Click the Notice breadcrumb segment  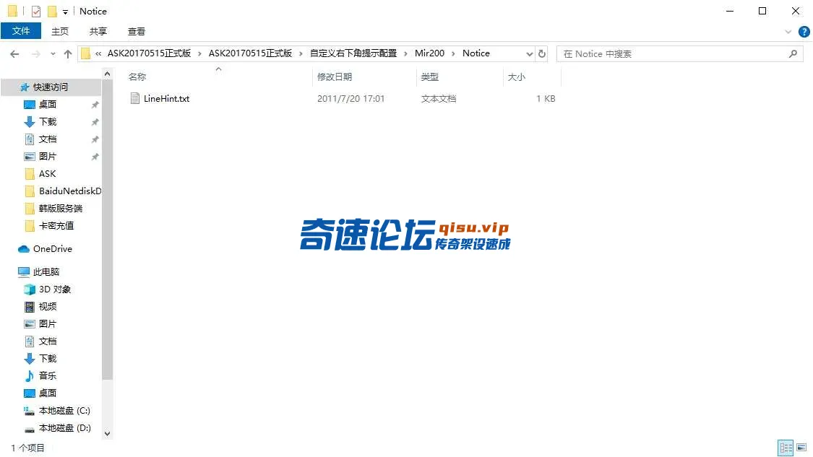pos(476,53)
